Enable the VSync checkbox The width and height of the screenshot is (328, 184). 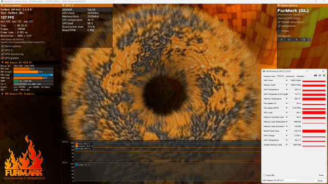(279, 31)
